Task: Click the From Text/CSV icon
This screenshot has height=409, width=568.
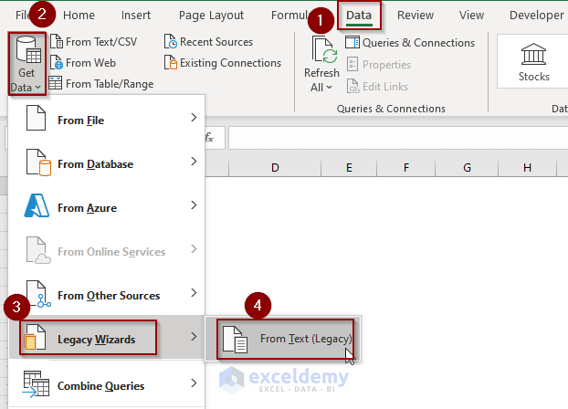Action: click(56, 42)
